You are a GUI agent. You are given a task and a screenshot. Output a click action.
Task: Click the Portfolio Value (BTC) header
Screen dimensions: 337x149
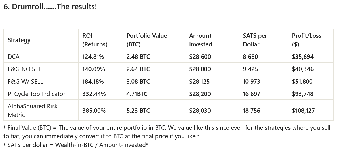147,40
